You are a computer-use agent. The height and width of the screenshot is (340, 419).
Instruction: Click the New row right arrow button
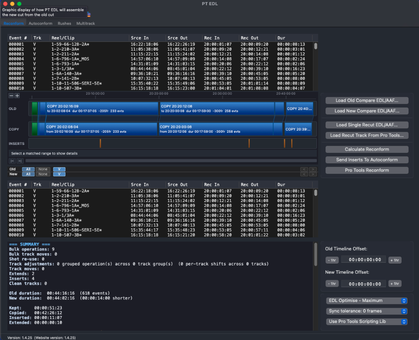pos(313,174)
